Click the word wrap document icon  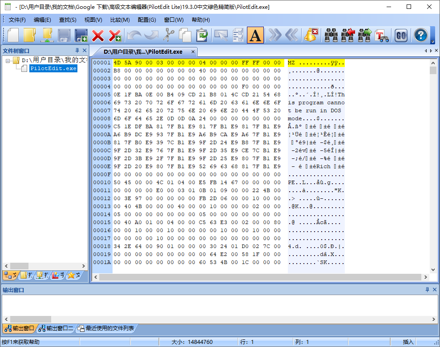238,35
